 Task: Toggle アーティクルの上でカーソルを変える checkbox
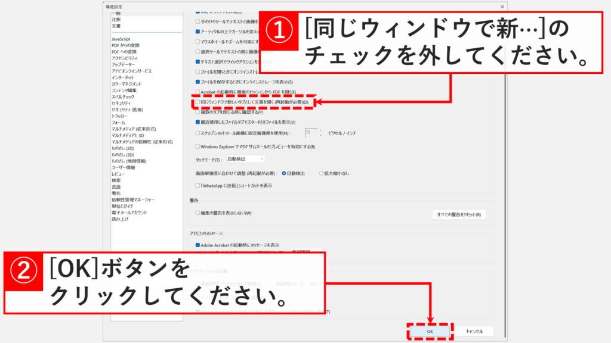point(198,32)
